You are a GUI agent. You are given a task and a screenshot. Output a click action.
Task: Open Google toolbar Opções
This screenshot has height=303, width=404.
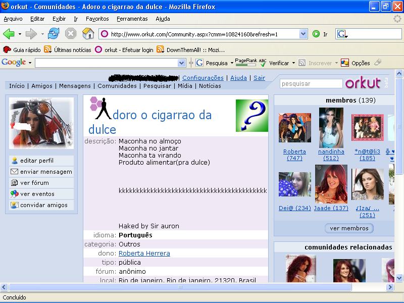tap(356, 63)
